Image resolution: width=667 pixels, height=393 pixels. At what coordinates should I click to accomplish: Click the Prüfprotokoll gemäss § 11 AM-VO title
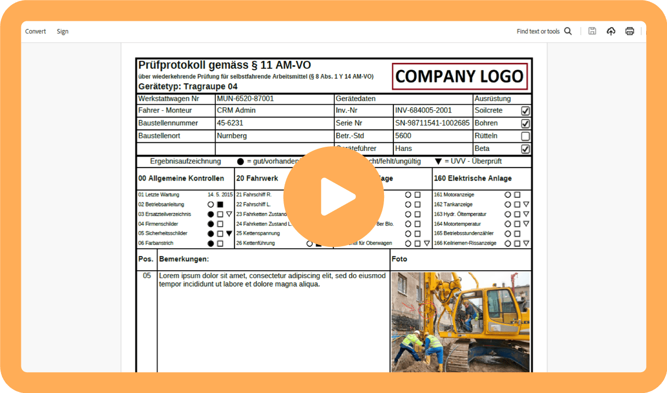(225, 65)
